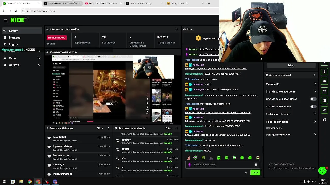The height and width of the screenshot is (185, 330).
Task: Expand the Canal sidebar section
Action: (22, 58)
